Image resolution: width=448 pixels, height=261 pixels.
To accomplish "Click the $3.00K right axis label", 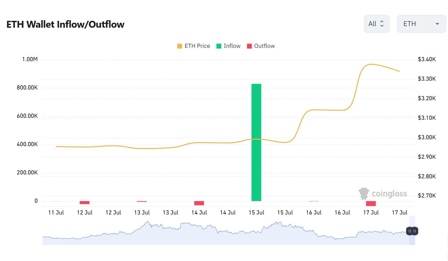I will 427,137.
